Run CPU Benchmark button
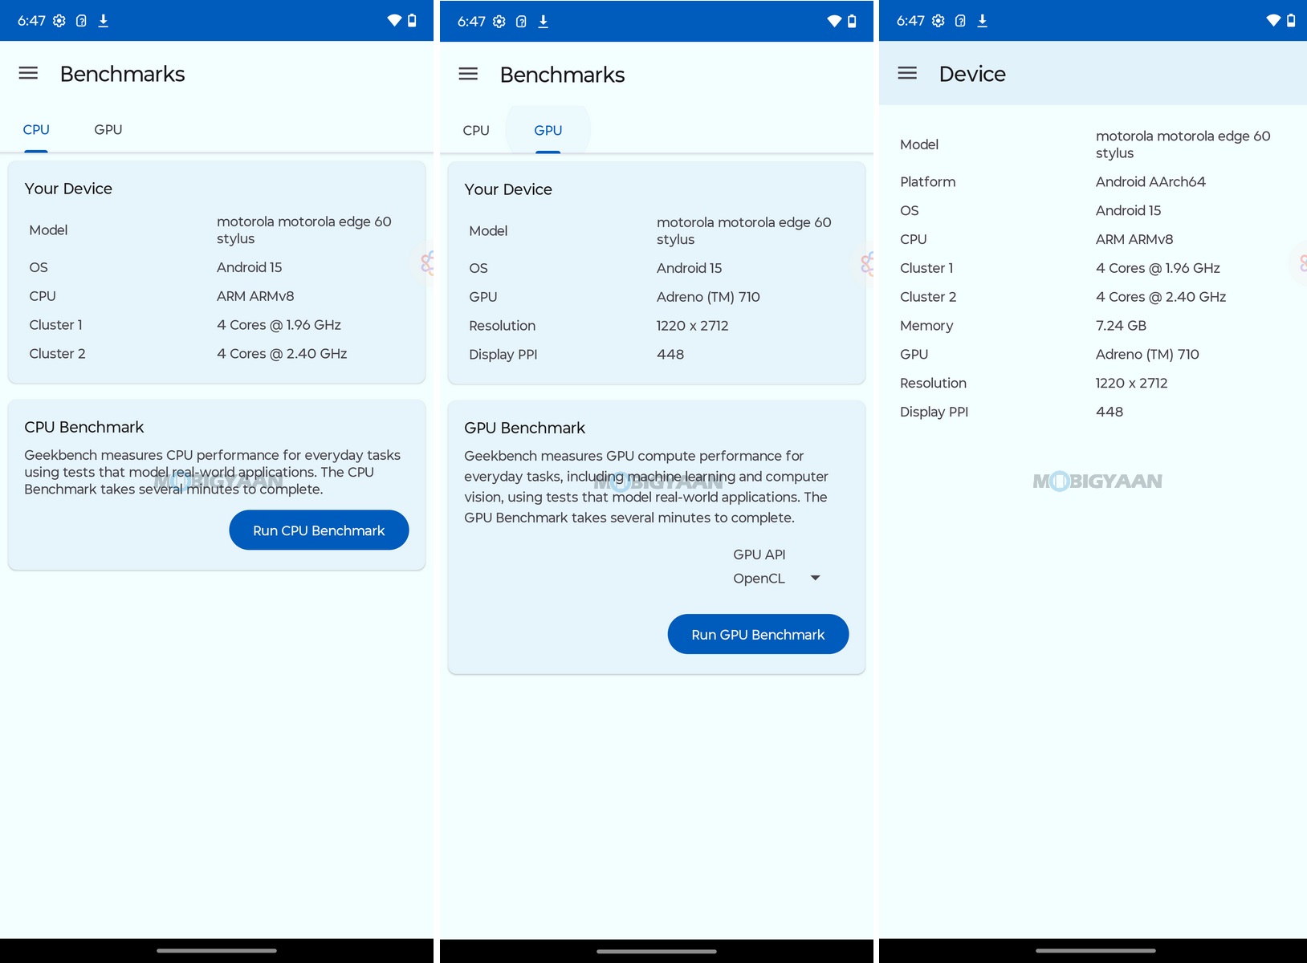 [319, 530]
